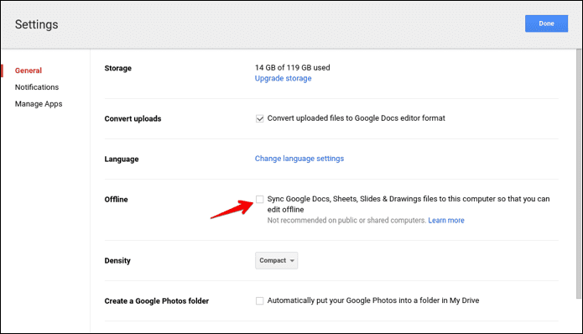The width and height of the screenshot is (583, 334).
Task: Open the Compact density dropdown
Action: coord(276,260)
